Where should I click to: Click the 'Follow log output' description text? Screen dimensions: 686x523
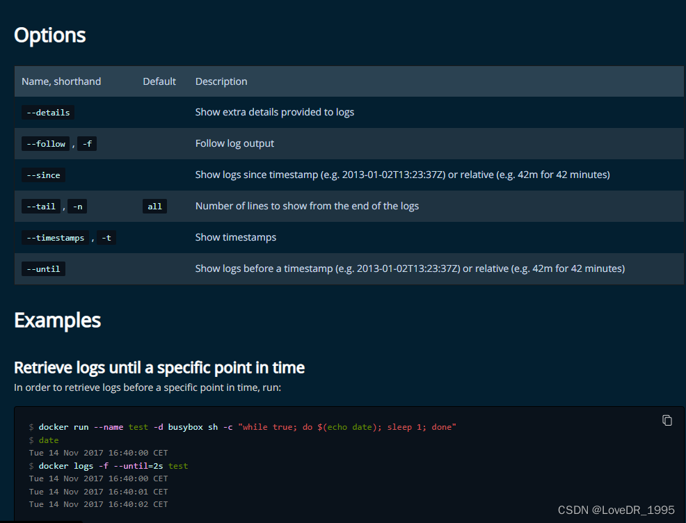[x=234, y=144]
